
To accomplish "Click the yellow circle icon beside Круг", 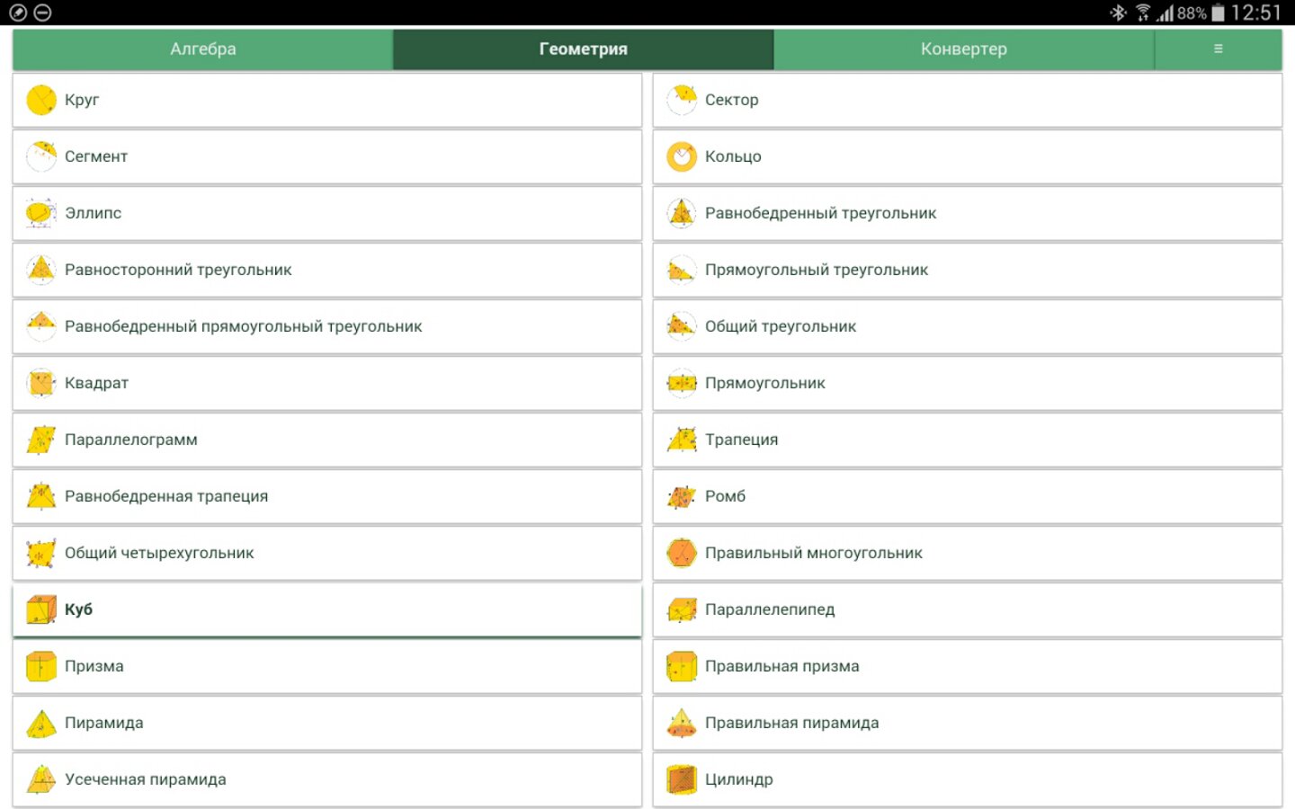I will [41, 100].
